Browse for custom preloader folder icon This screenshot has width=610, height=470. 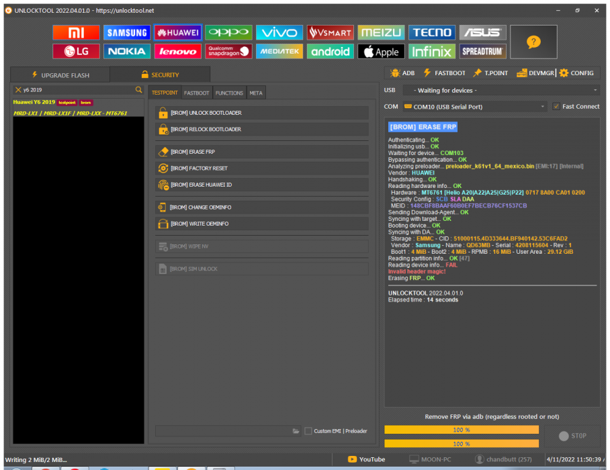[x=296, y=431]
